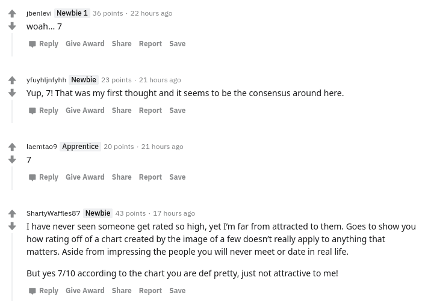This screenshot has height=301, width=425.
Task: Upvote jbenlevi's comment
Action: (12, 14)
